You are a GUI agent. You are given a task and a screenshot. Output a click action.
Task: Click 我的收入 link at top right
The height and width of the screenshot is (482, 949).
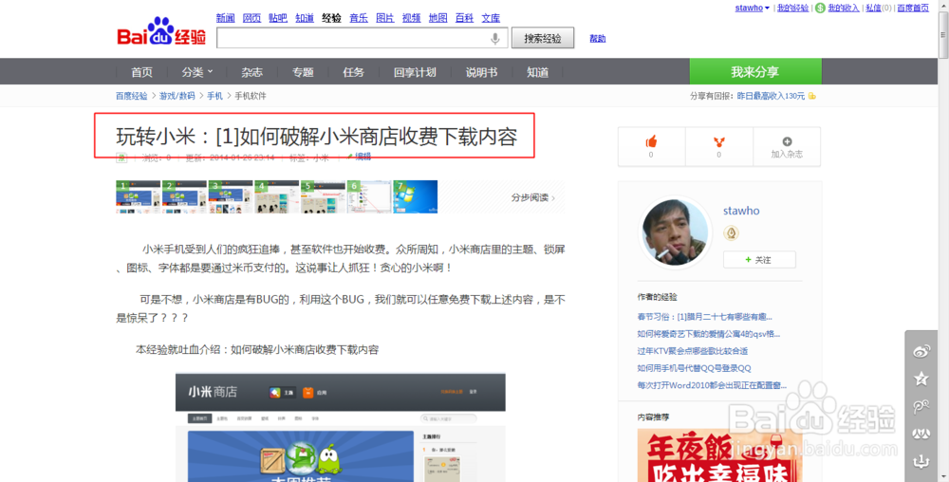point(844,8)
